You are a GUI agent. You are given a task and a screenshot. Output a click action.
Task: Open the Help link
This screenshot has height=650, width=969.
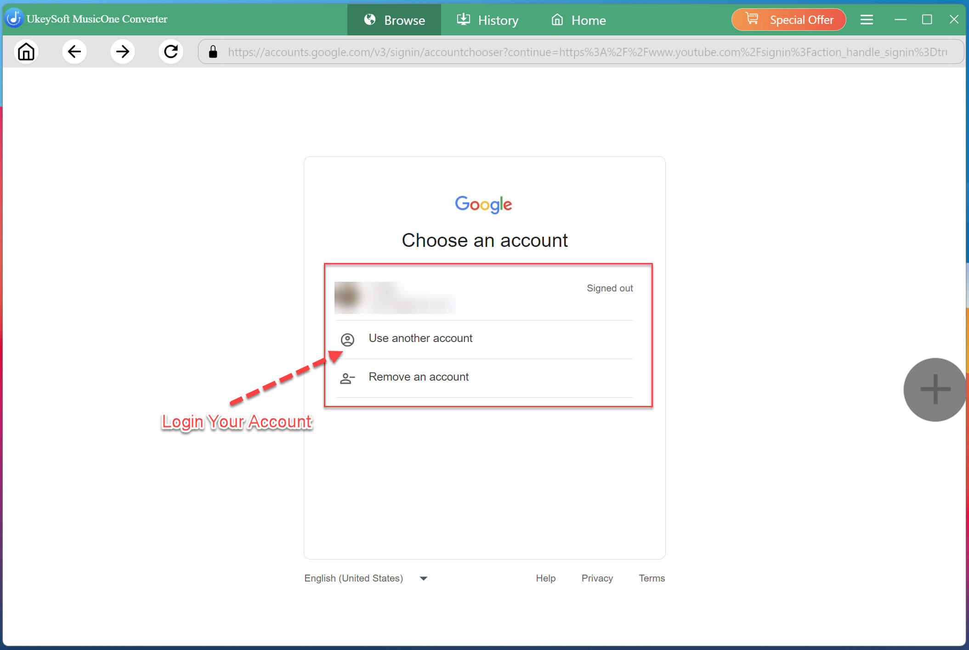(x=545, y=578)
